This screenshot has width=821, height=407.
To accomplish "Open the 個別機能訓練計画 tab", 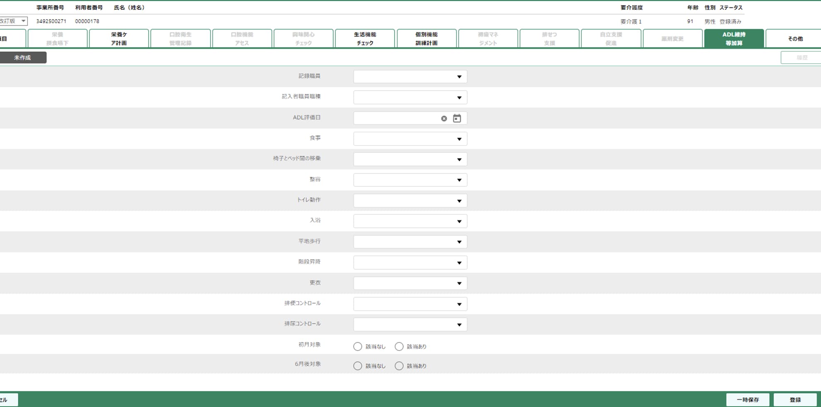I will pos(426,39).
